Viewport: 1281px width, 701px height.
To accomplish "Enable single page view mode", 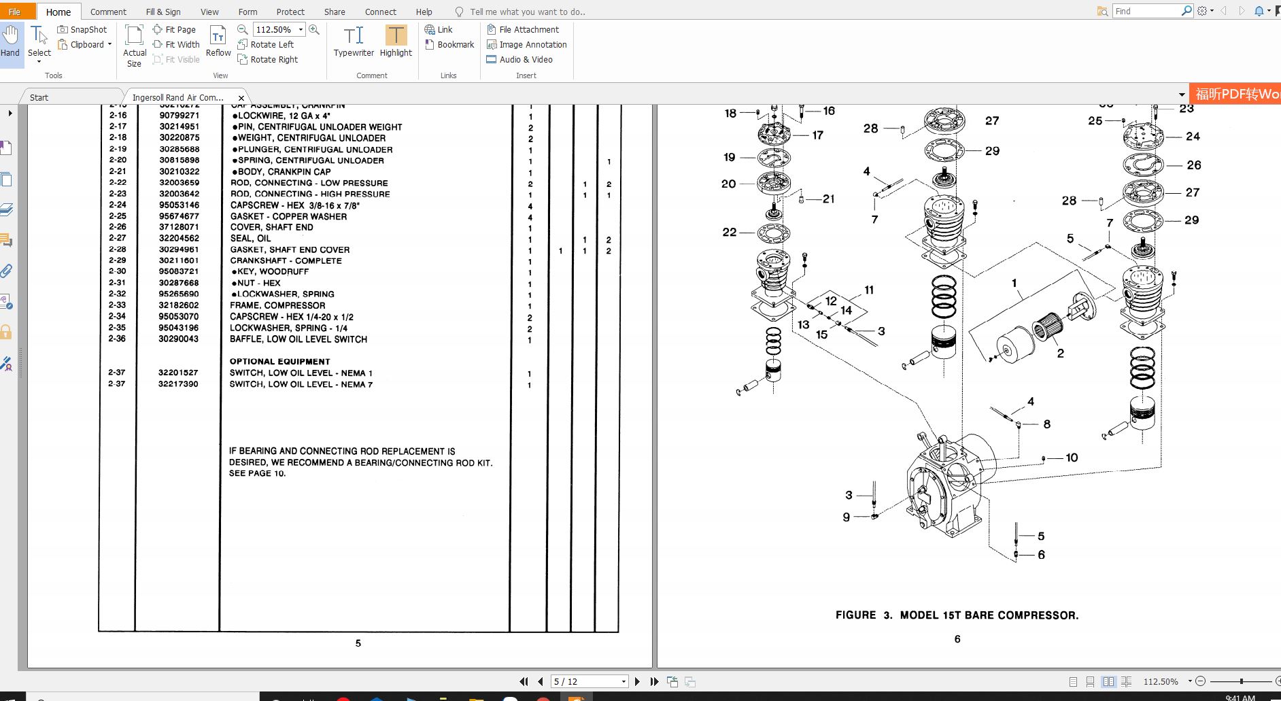I will [x=1073, y=681].
